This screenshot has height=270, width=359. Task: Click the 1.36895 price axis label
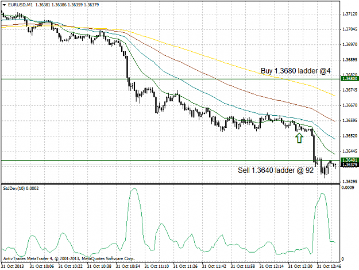pyautogui.click(x=350, y=60)
